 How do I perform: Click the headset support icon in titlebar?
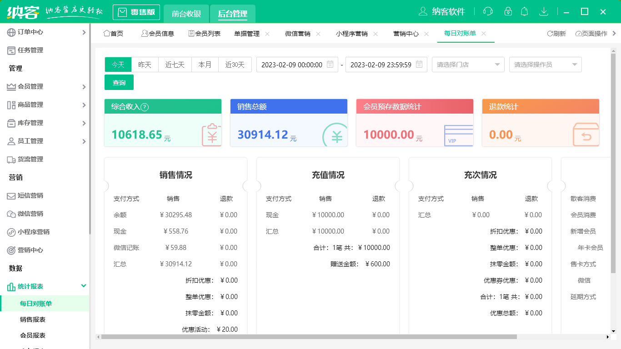[x=488, y=11]
